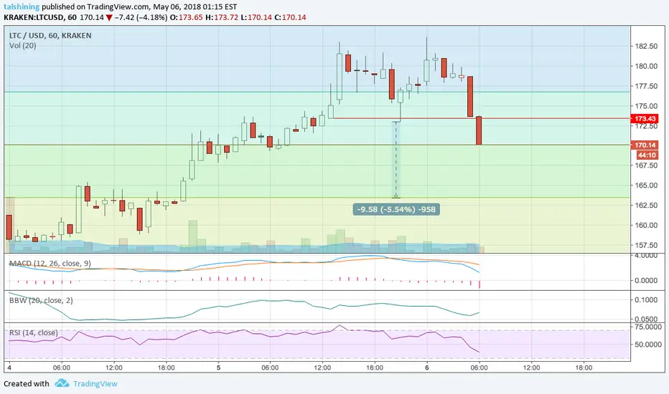Click the C:170.14 close value

click(x=290, y=17)
